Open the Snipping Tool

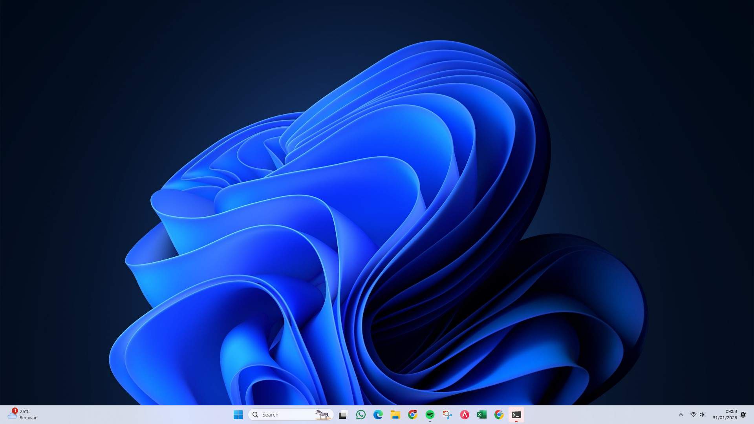tap(448, 415)
